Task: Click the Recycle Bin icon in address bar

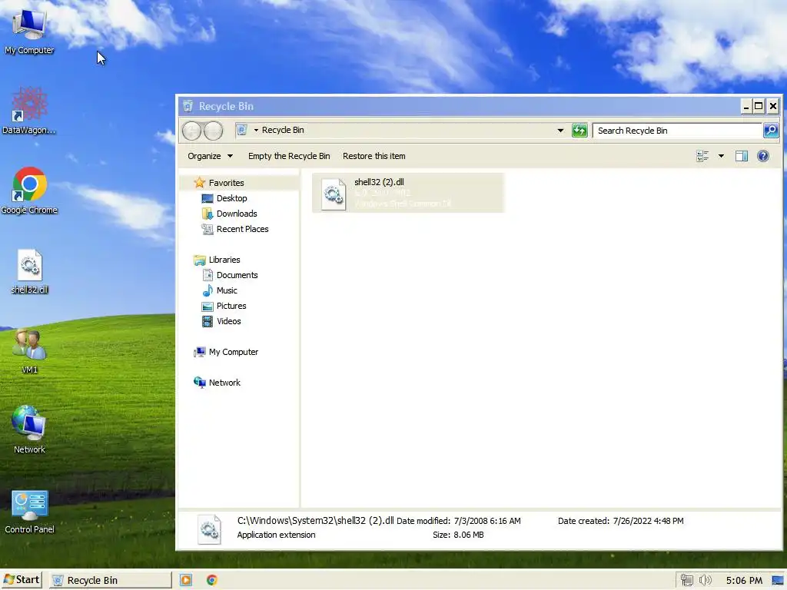Action: pyautogui.click(x=241, y=130)
